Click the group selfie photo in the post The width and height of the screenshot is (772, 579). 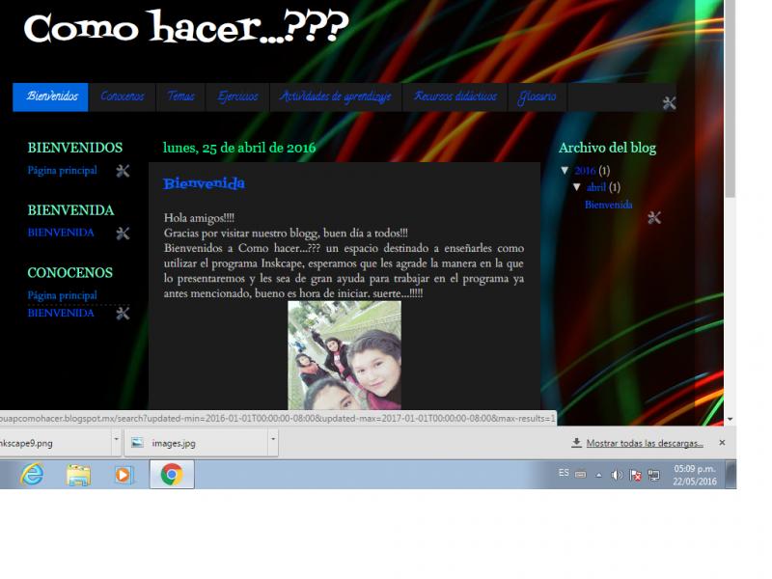(x=344, y=355)
